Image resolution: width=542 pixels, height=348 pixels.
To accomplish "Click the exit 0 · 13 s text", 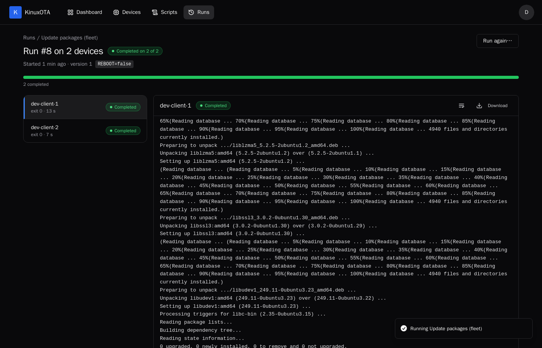I will (43, 111).
